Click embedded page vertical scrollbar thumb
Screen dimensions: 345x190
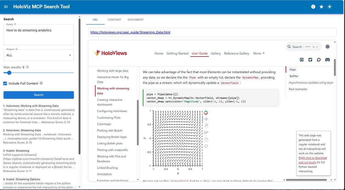coord(335,67)
